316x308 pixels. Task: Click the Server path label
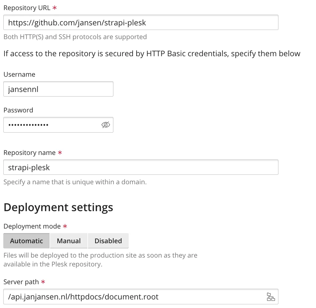coord(21,282)
